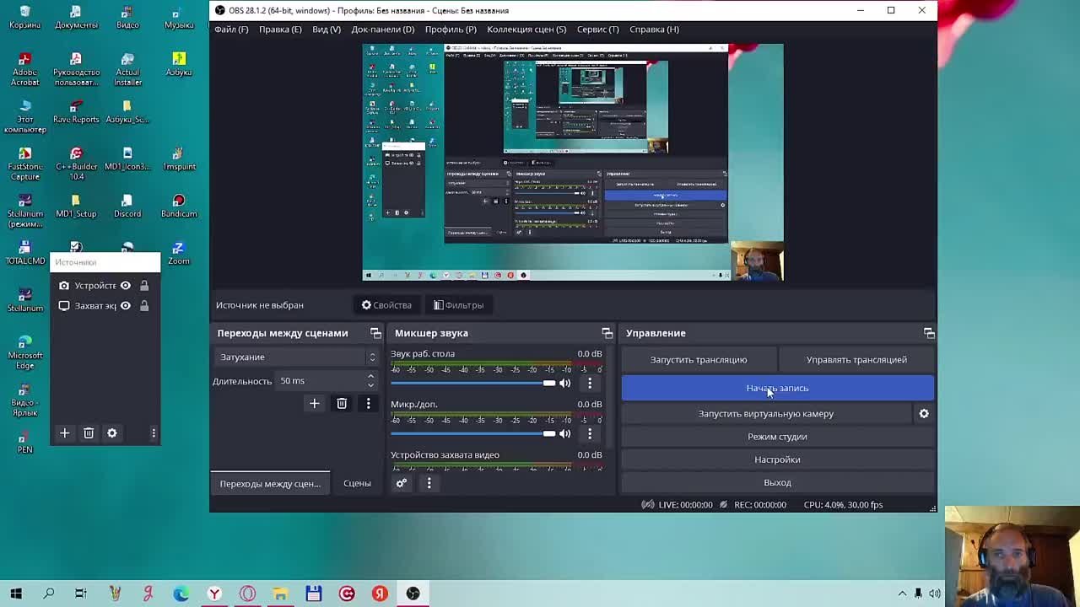Open the Затухание transition dropdown
Image resolution: width=1080 pixels, height=607 pixels.
tap(295, 357)
